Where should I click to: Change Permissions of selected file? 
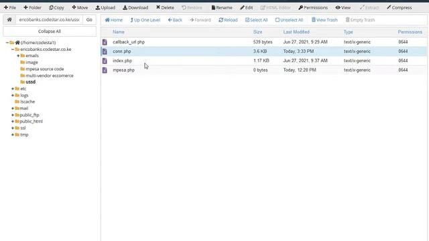[313, 7]
